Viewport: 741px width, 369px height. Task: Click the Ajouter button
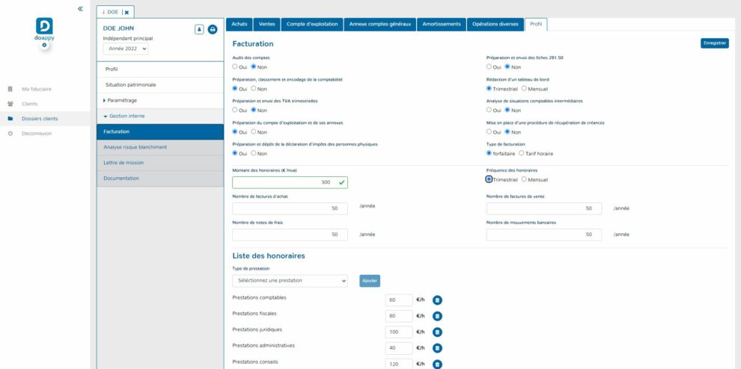tap(370, 281)
